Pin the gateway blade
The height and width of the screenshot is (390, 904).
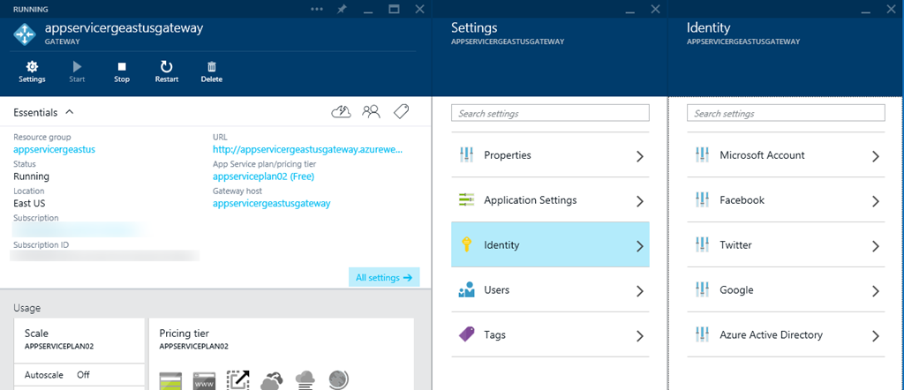tap(342, 9)
